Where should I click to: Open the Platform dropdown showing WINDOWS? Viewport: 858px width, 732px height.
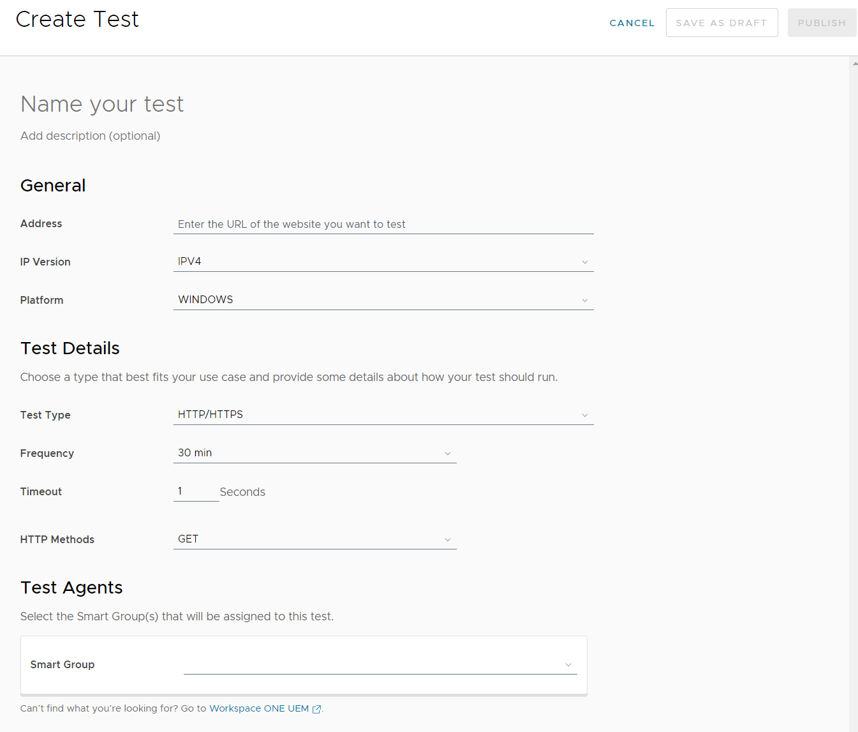pyautogui.click(x=383, y=300)
